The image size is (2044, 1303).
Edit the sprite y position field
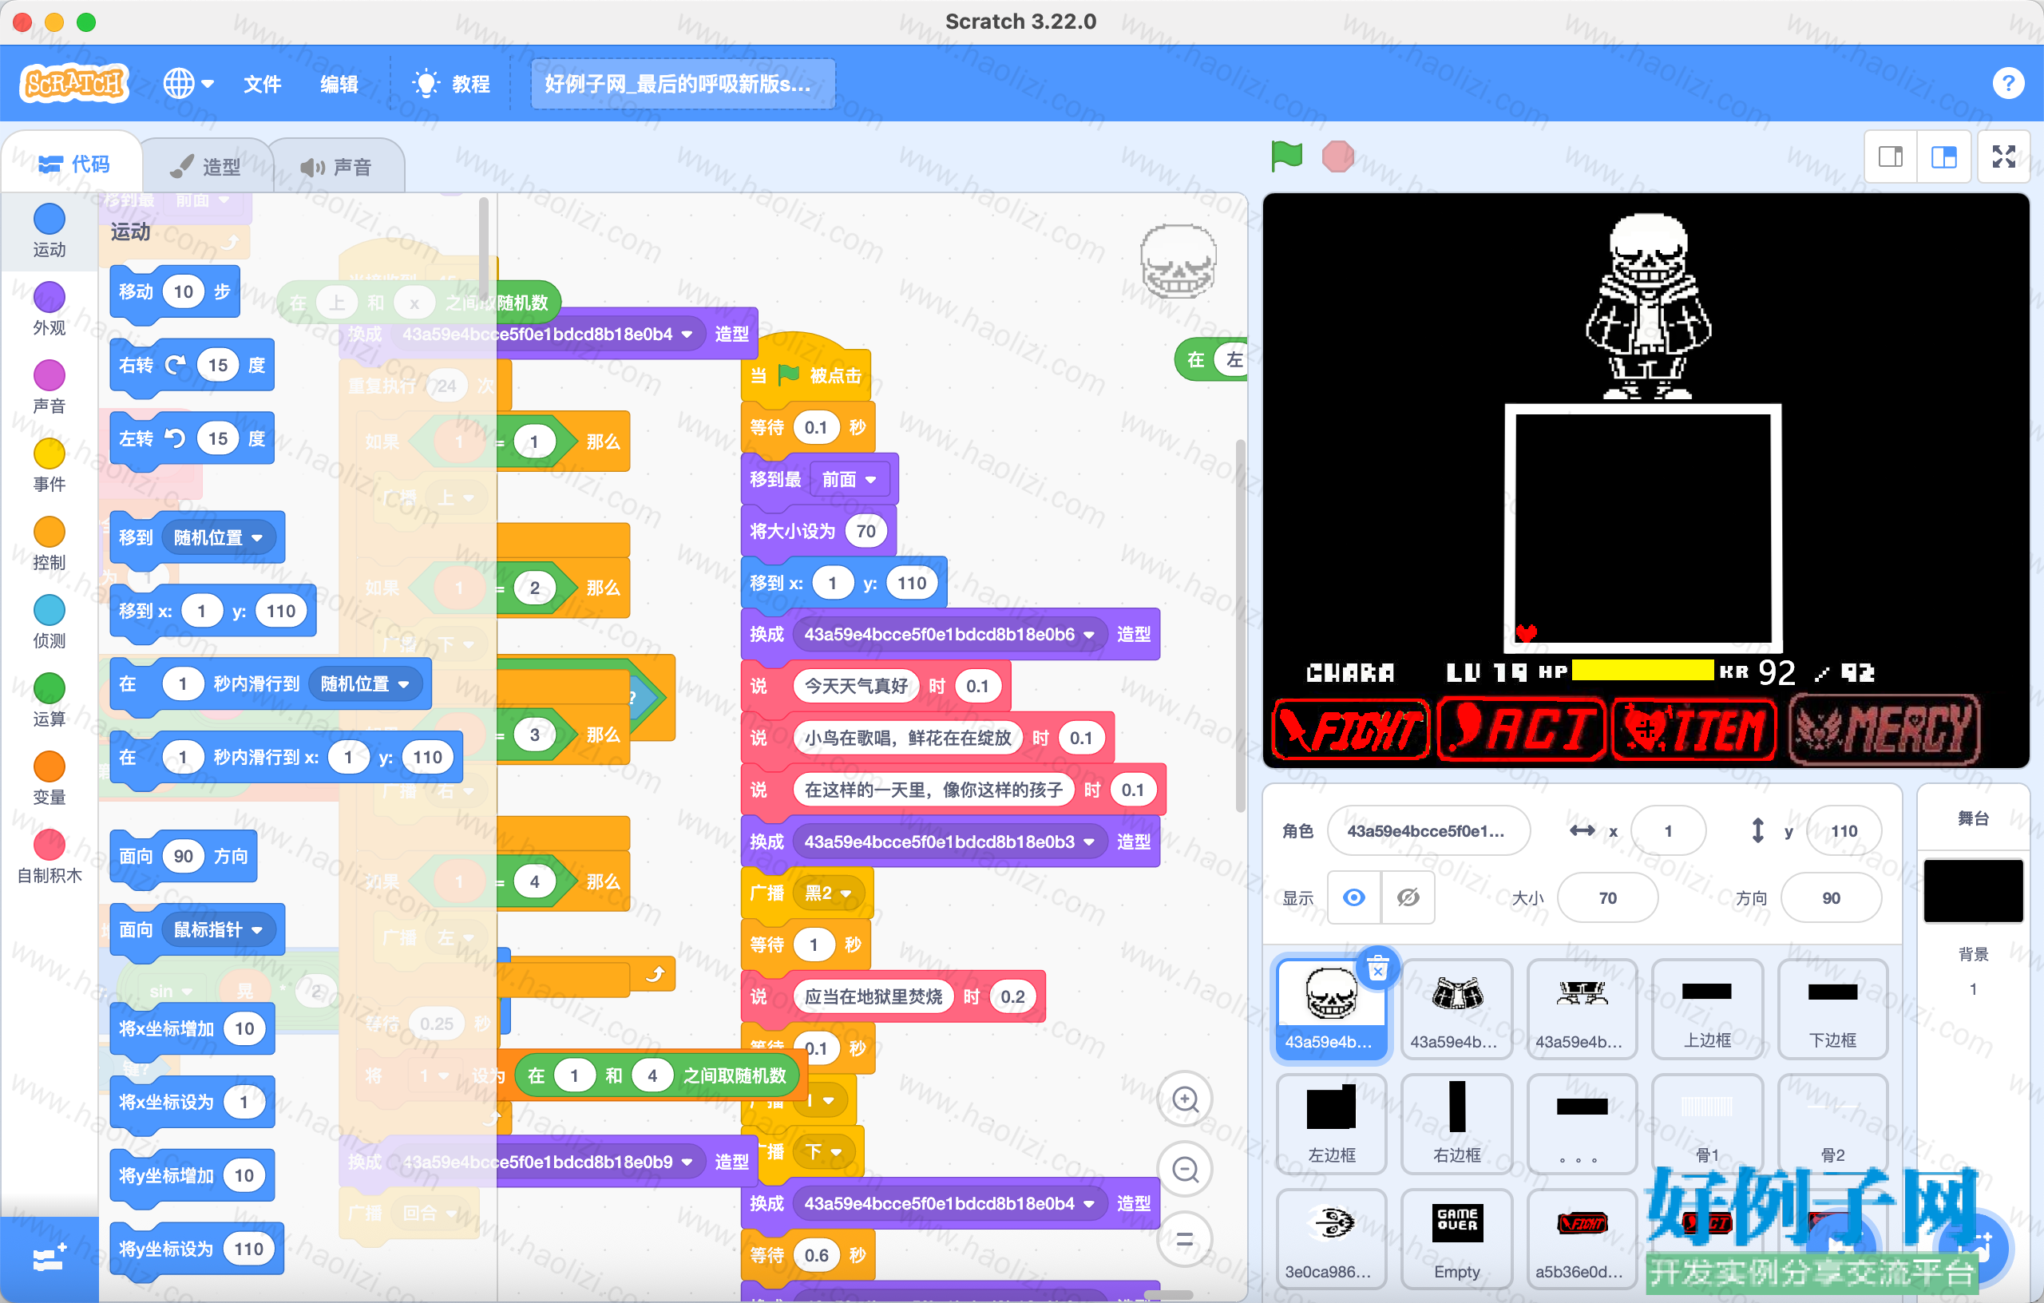1844,831
